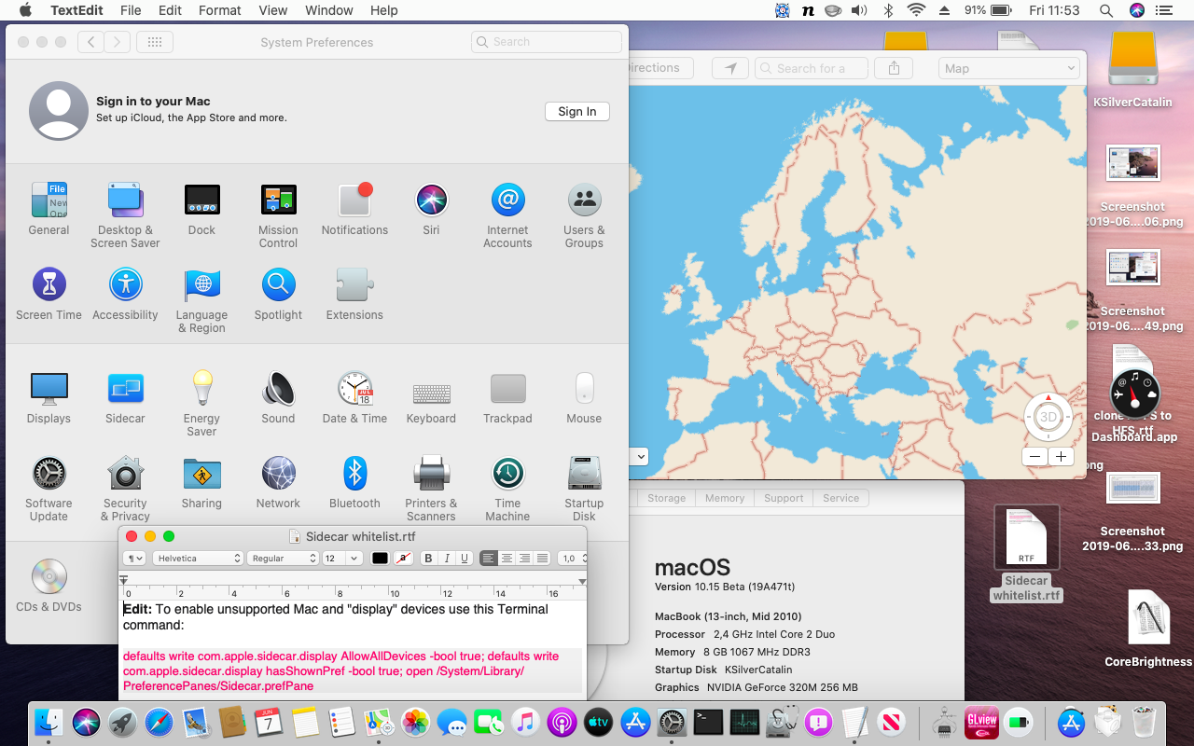Viewport: 1194px width, 746px height.
Task: Open Extensions preferences
Action: point(354,294)
